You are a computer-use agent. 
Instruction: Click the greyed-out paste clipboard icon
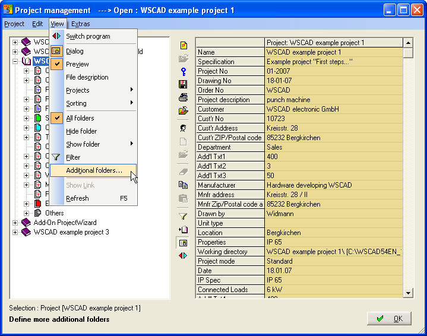184,198
